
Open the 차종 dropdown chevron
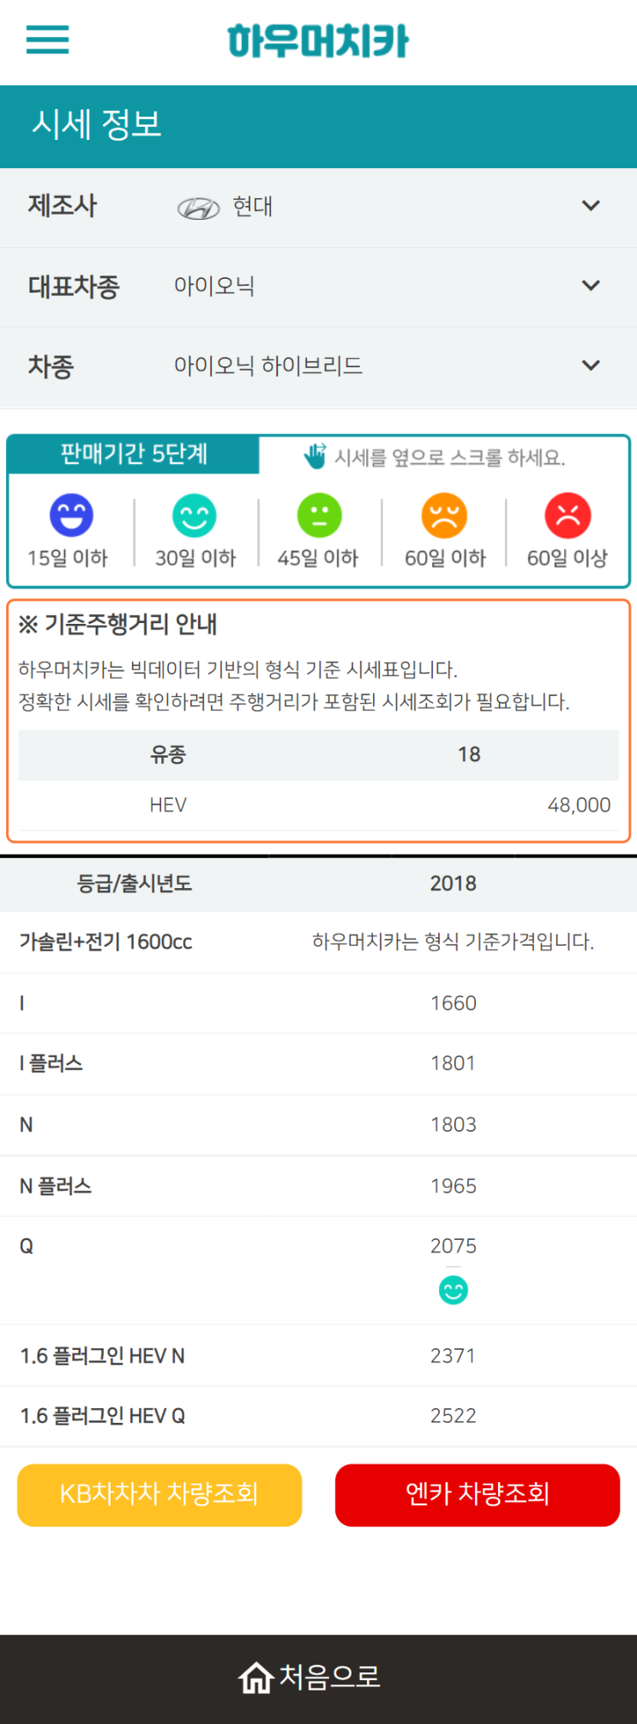coord(591,366)
